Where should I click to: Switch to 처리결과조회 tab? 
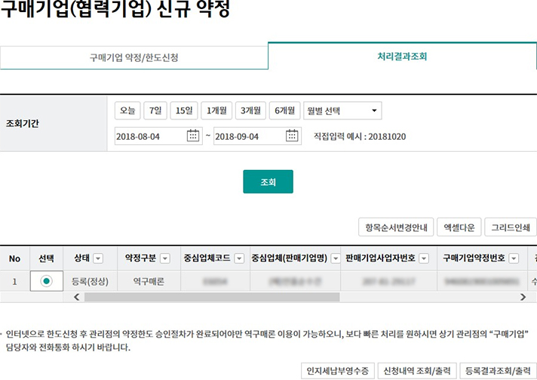[403, 57]
